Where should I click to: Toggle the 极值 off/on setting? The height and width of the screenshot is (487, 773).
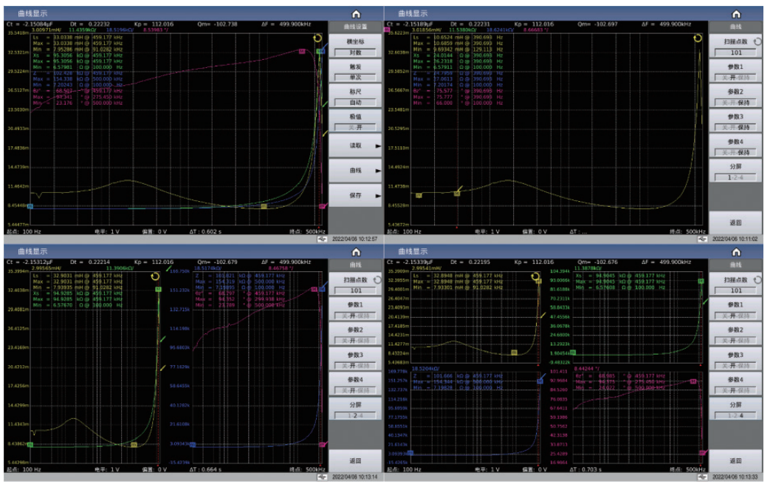click(x=355, y=127)
